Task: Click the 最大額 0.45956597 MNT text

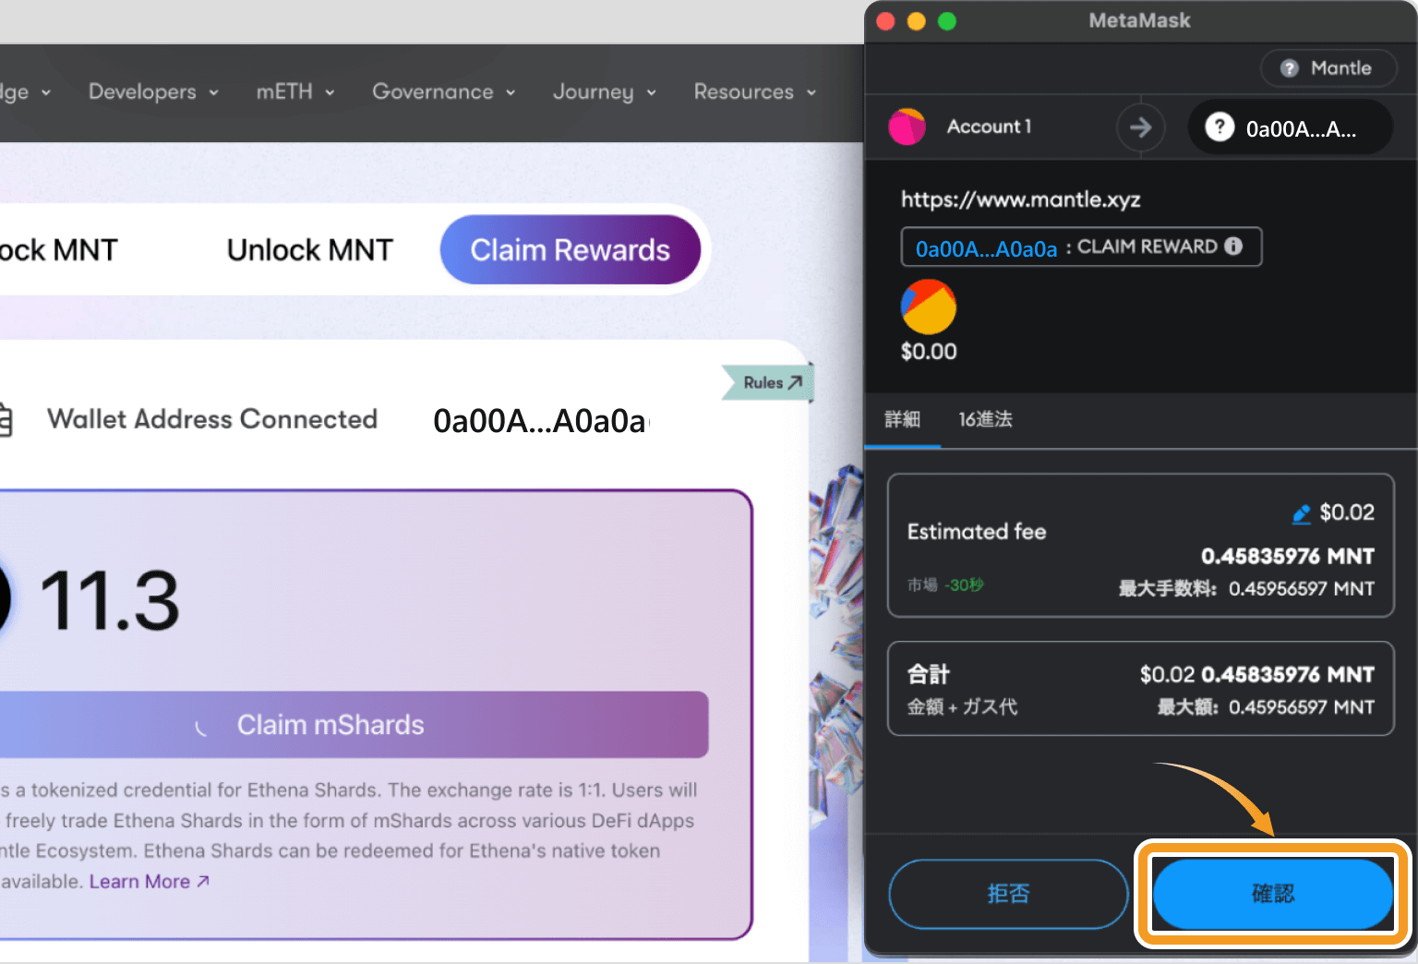Action: coord(1266,707)
